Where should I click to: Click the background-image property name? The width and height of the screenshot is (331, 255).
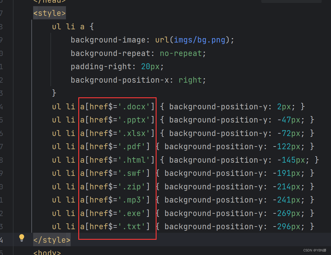108,40
